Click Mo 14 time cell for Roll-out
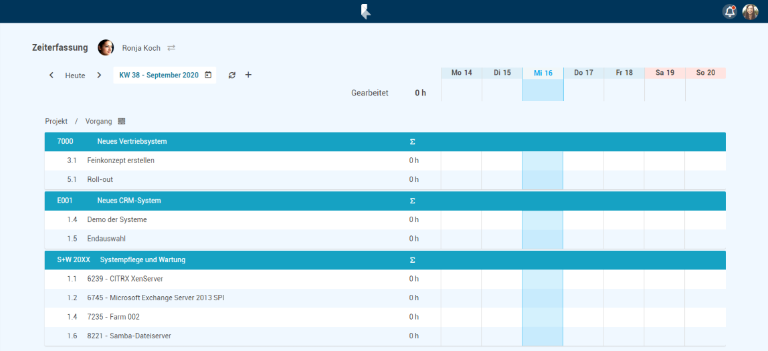 (x=461, y=179)
